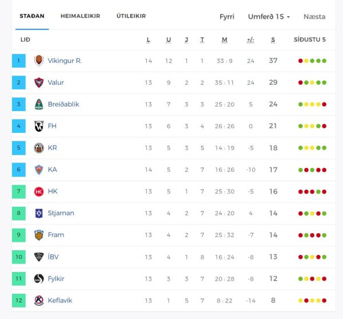The height and width of the screenshot is (319, 343).
Task: Click Víkingur R.'s first red form dot
Action: tap(301, 61)
